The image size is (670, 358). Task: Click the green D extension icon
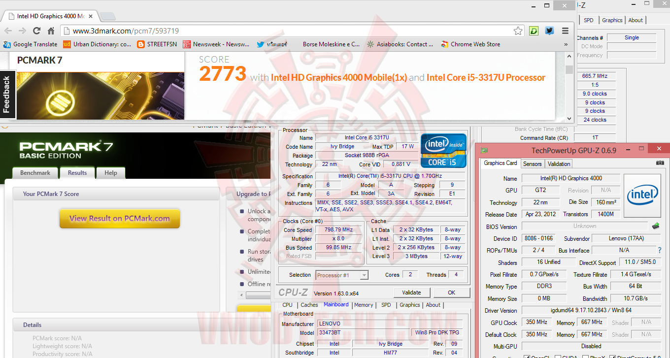[x=534, y=31]
